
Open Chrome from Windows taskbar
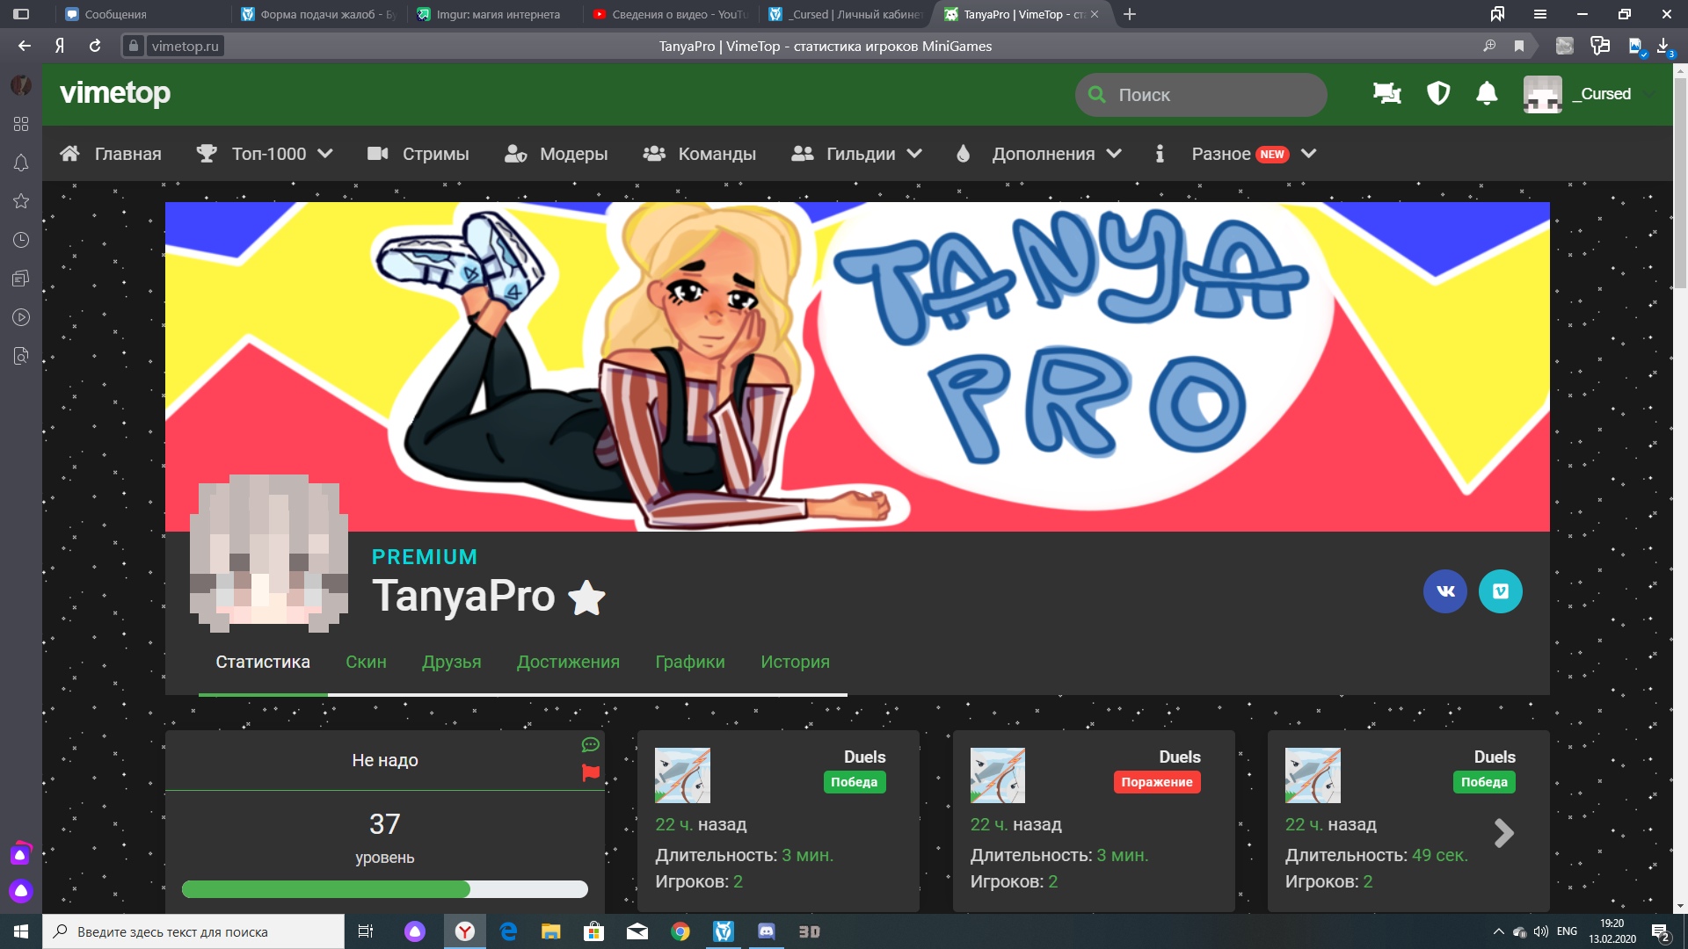click(680, 931)
